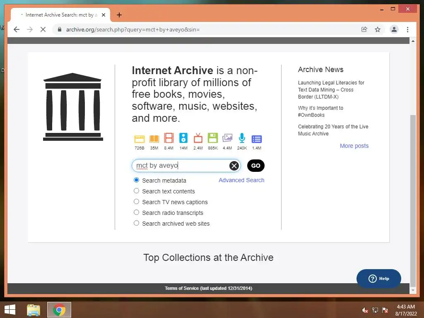Open the images icon labeled 4.4M
The height and width of the screenshot is (318, 424).
[227, 138]
